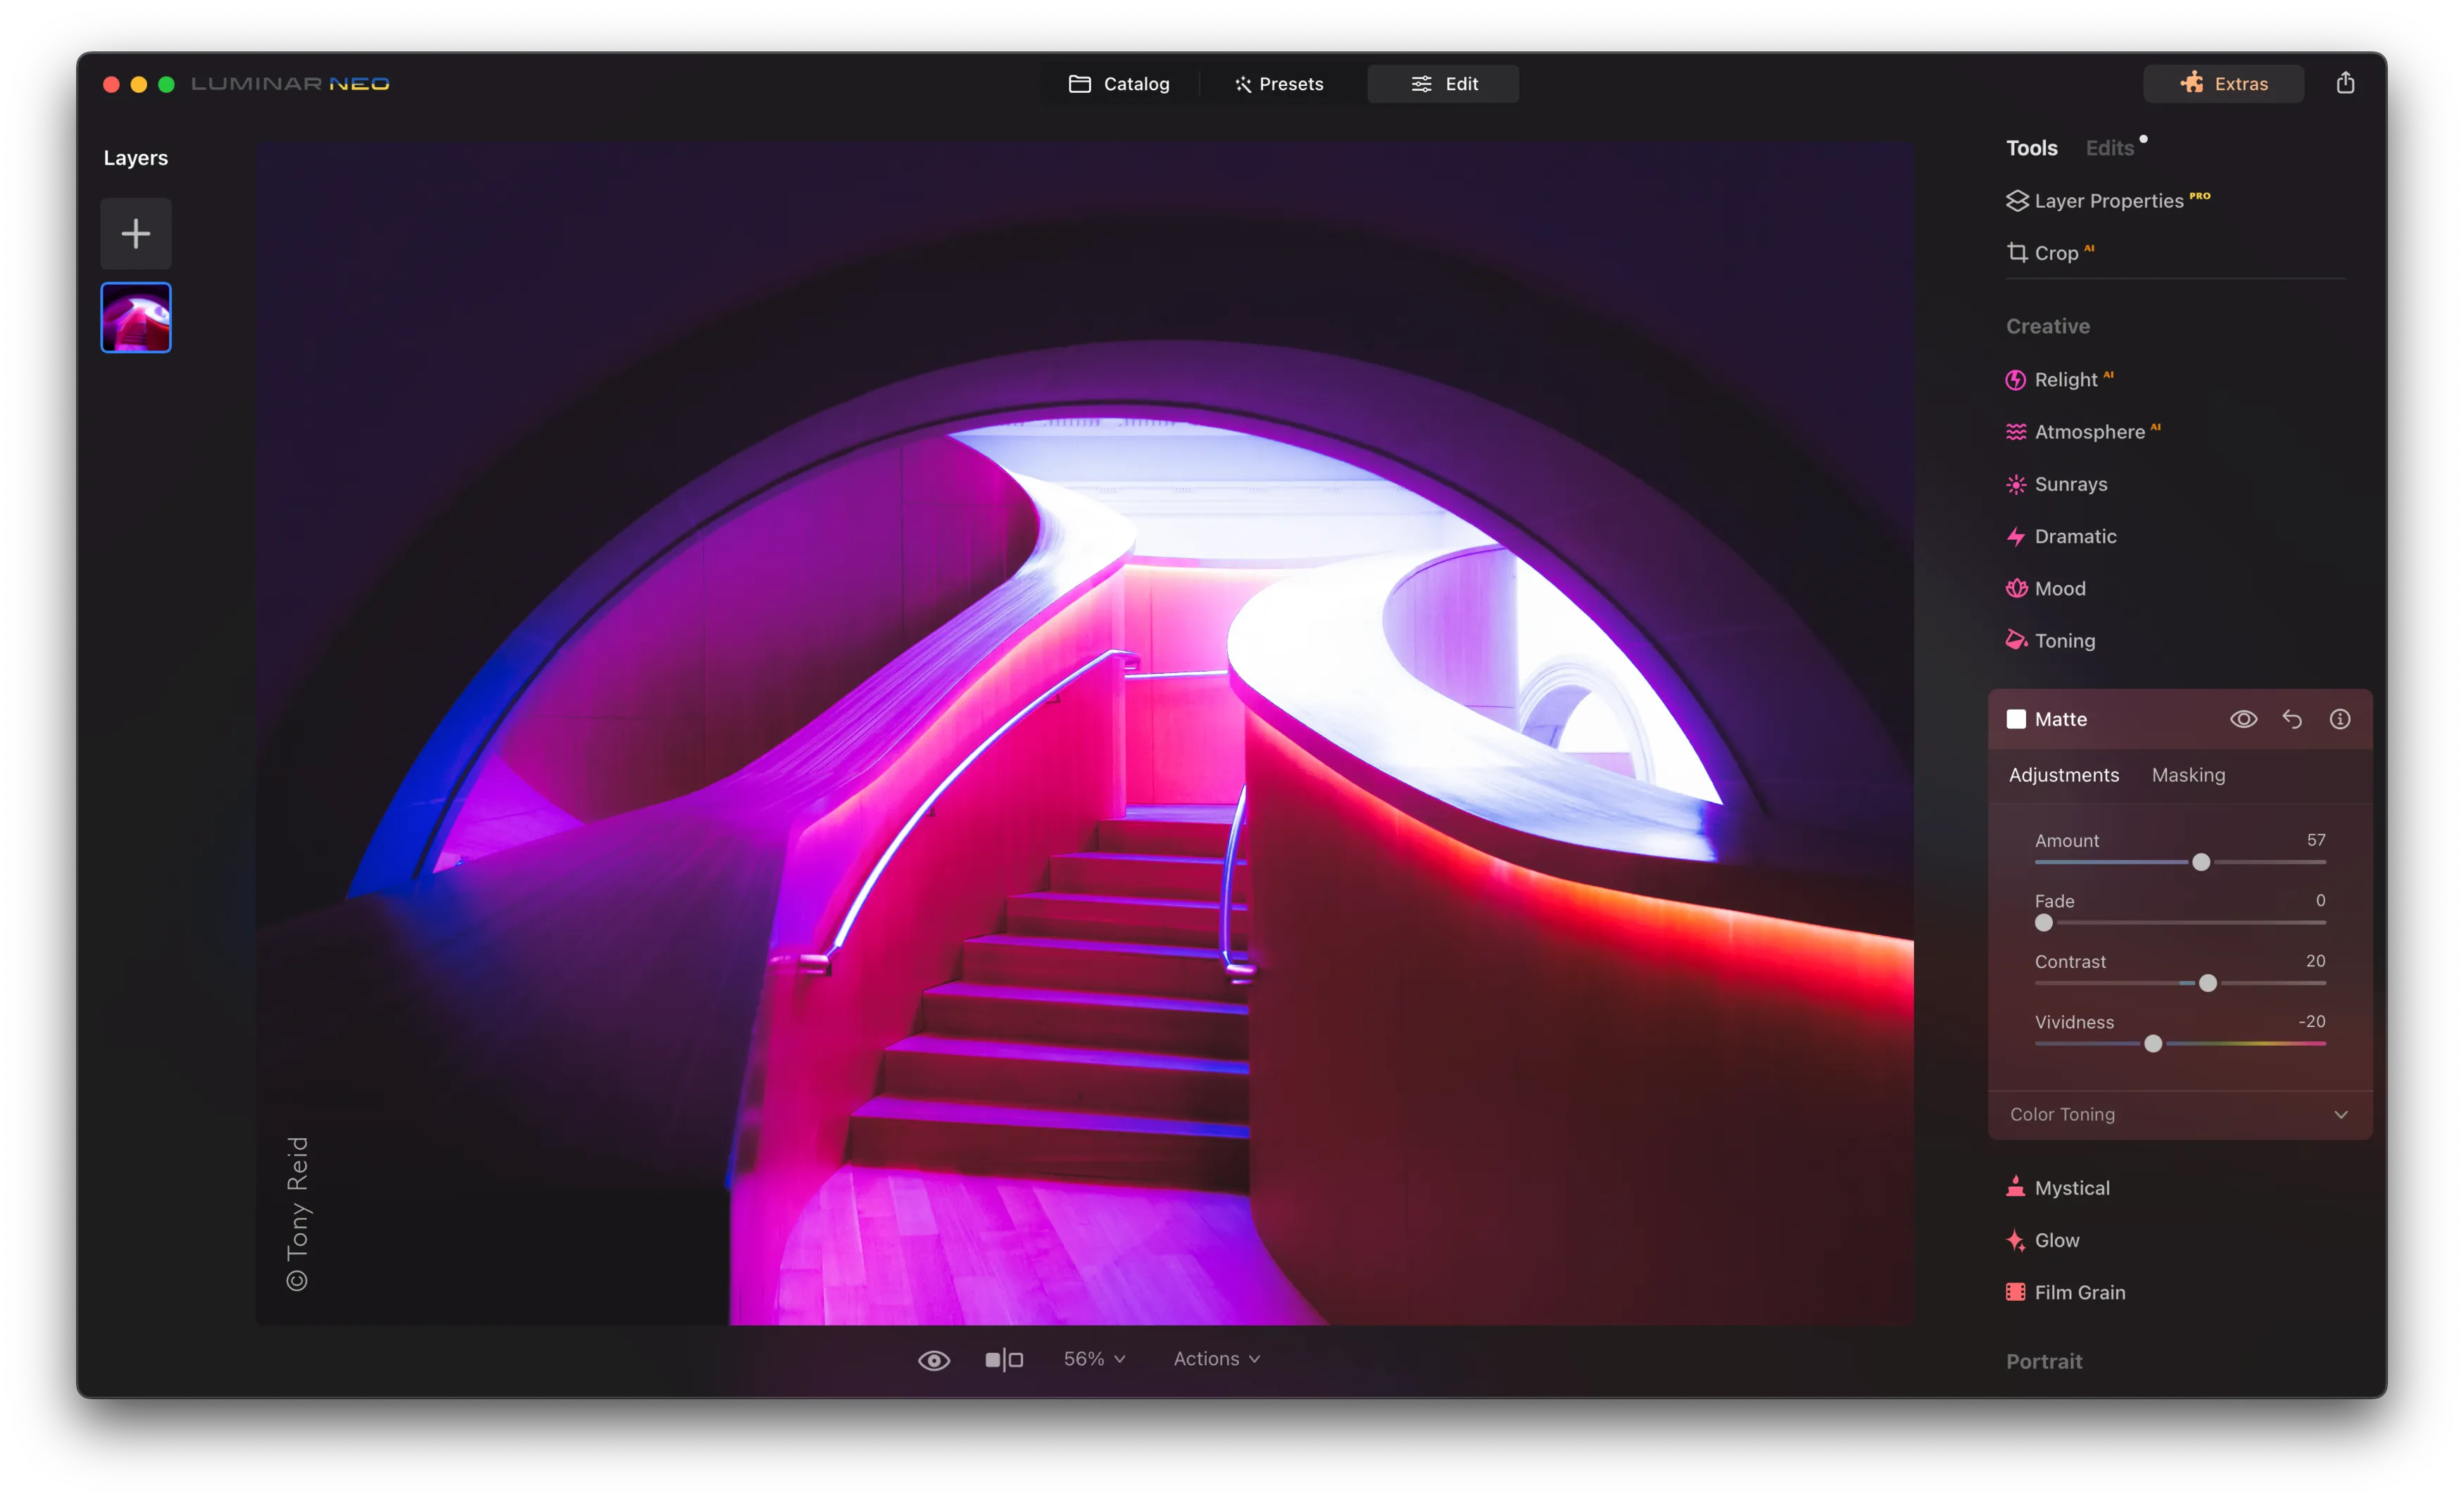Toggle before/after compare view
Viewport: 2464px width, 1500px height.
click(1003, 1360)
